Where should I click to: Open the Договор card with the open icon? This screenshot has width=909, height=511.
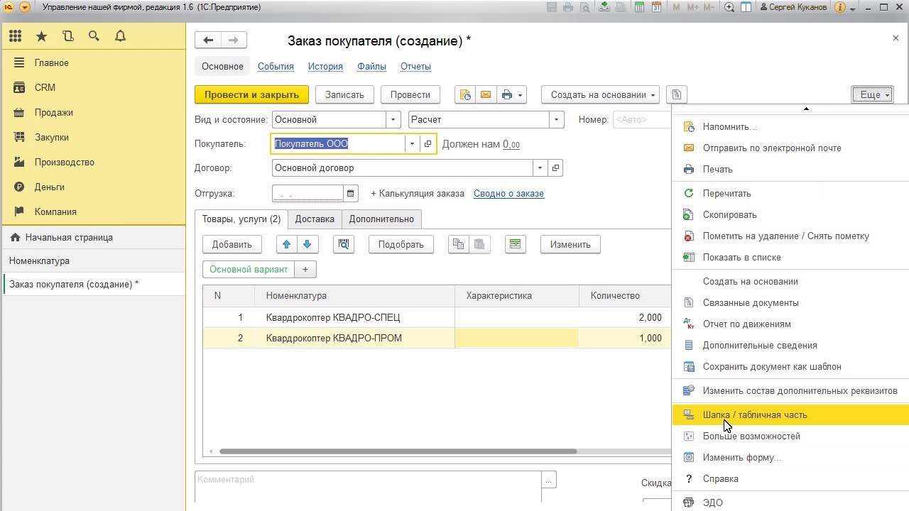pos(555,167)
